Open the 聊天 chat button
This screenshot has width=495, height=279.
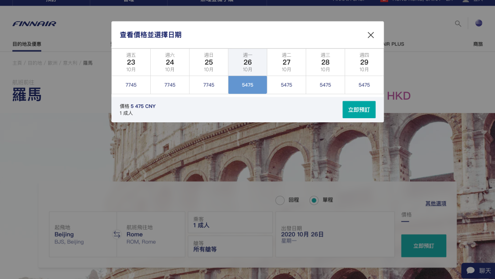[x=478, y=271]
